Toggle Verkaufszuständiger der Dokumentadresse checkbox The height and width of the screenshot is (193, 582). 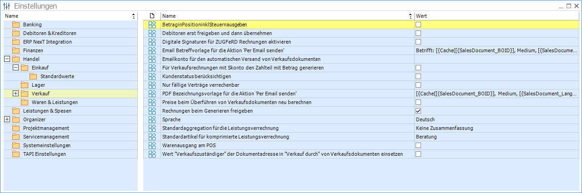pos(418,154)
